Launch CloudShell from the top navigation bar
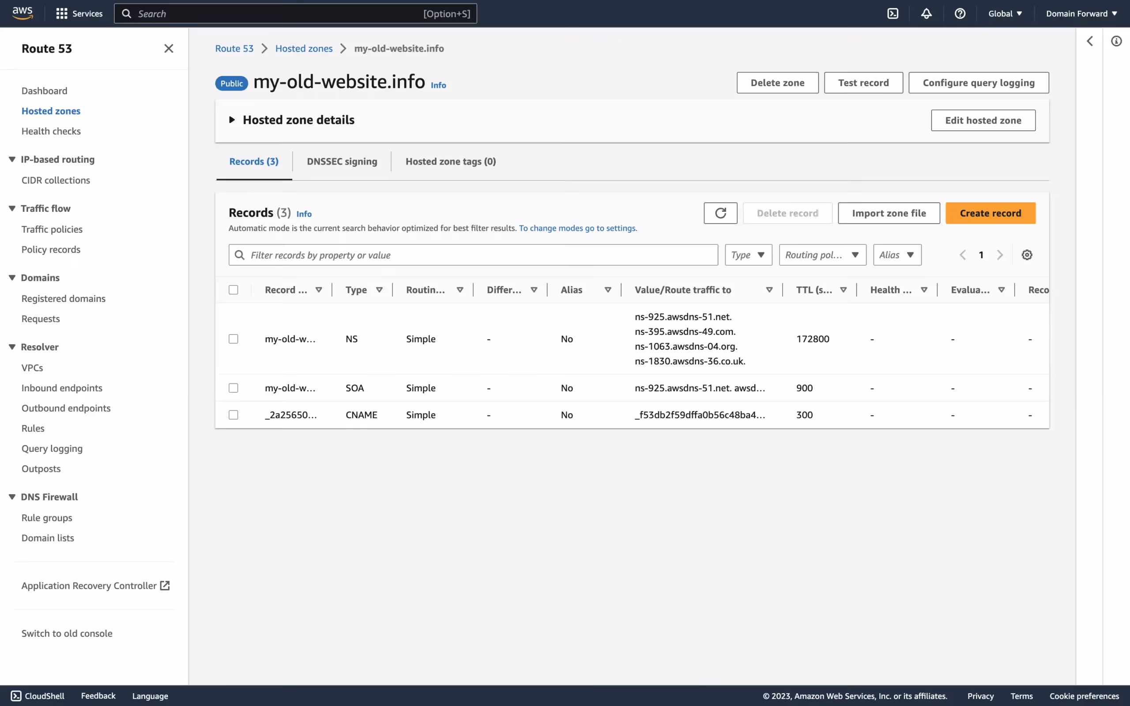Image resolution: width=1130 pixels, height=706 pixels. click(893, 13)
